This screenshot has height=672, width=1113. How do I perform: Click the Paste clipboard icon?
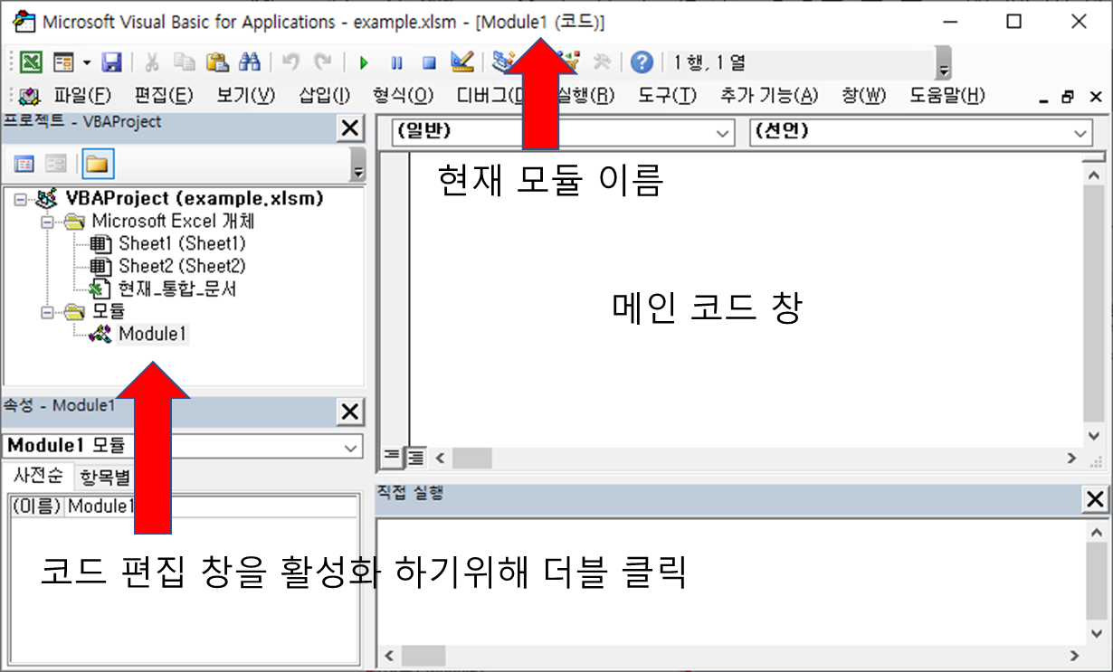[x=216, y=62]
